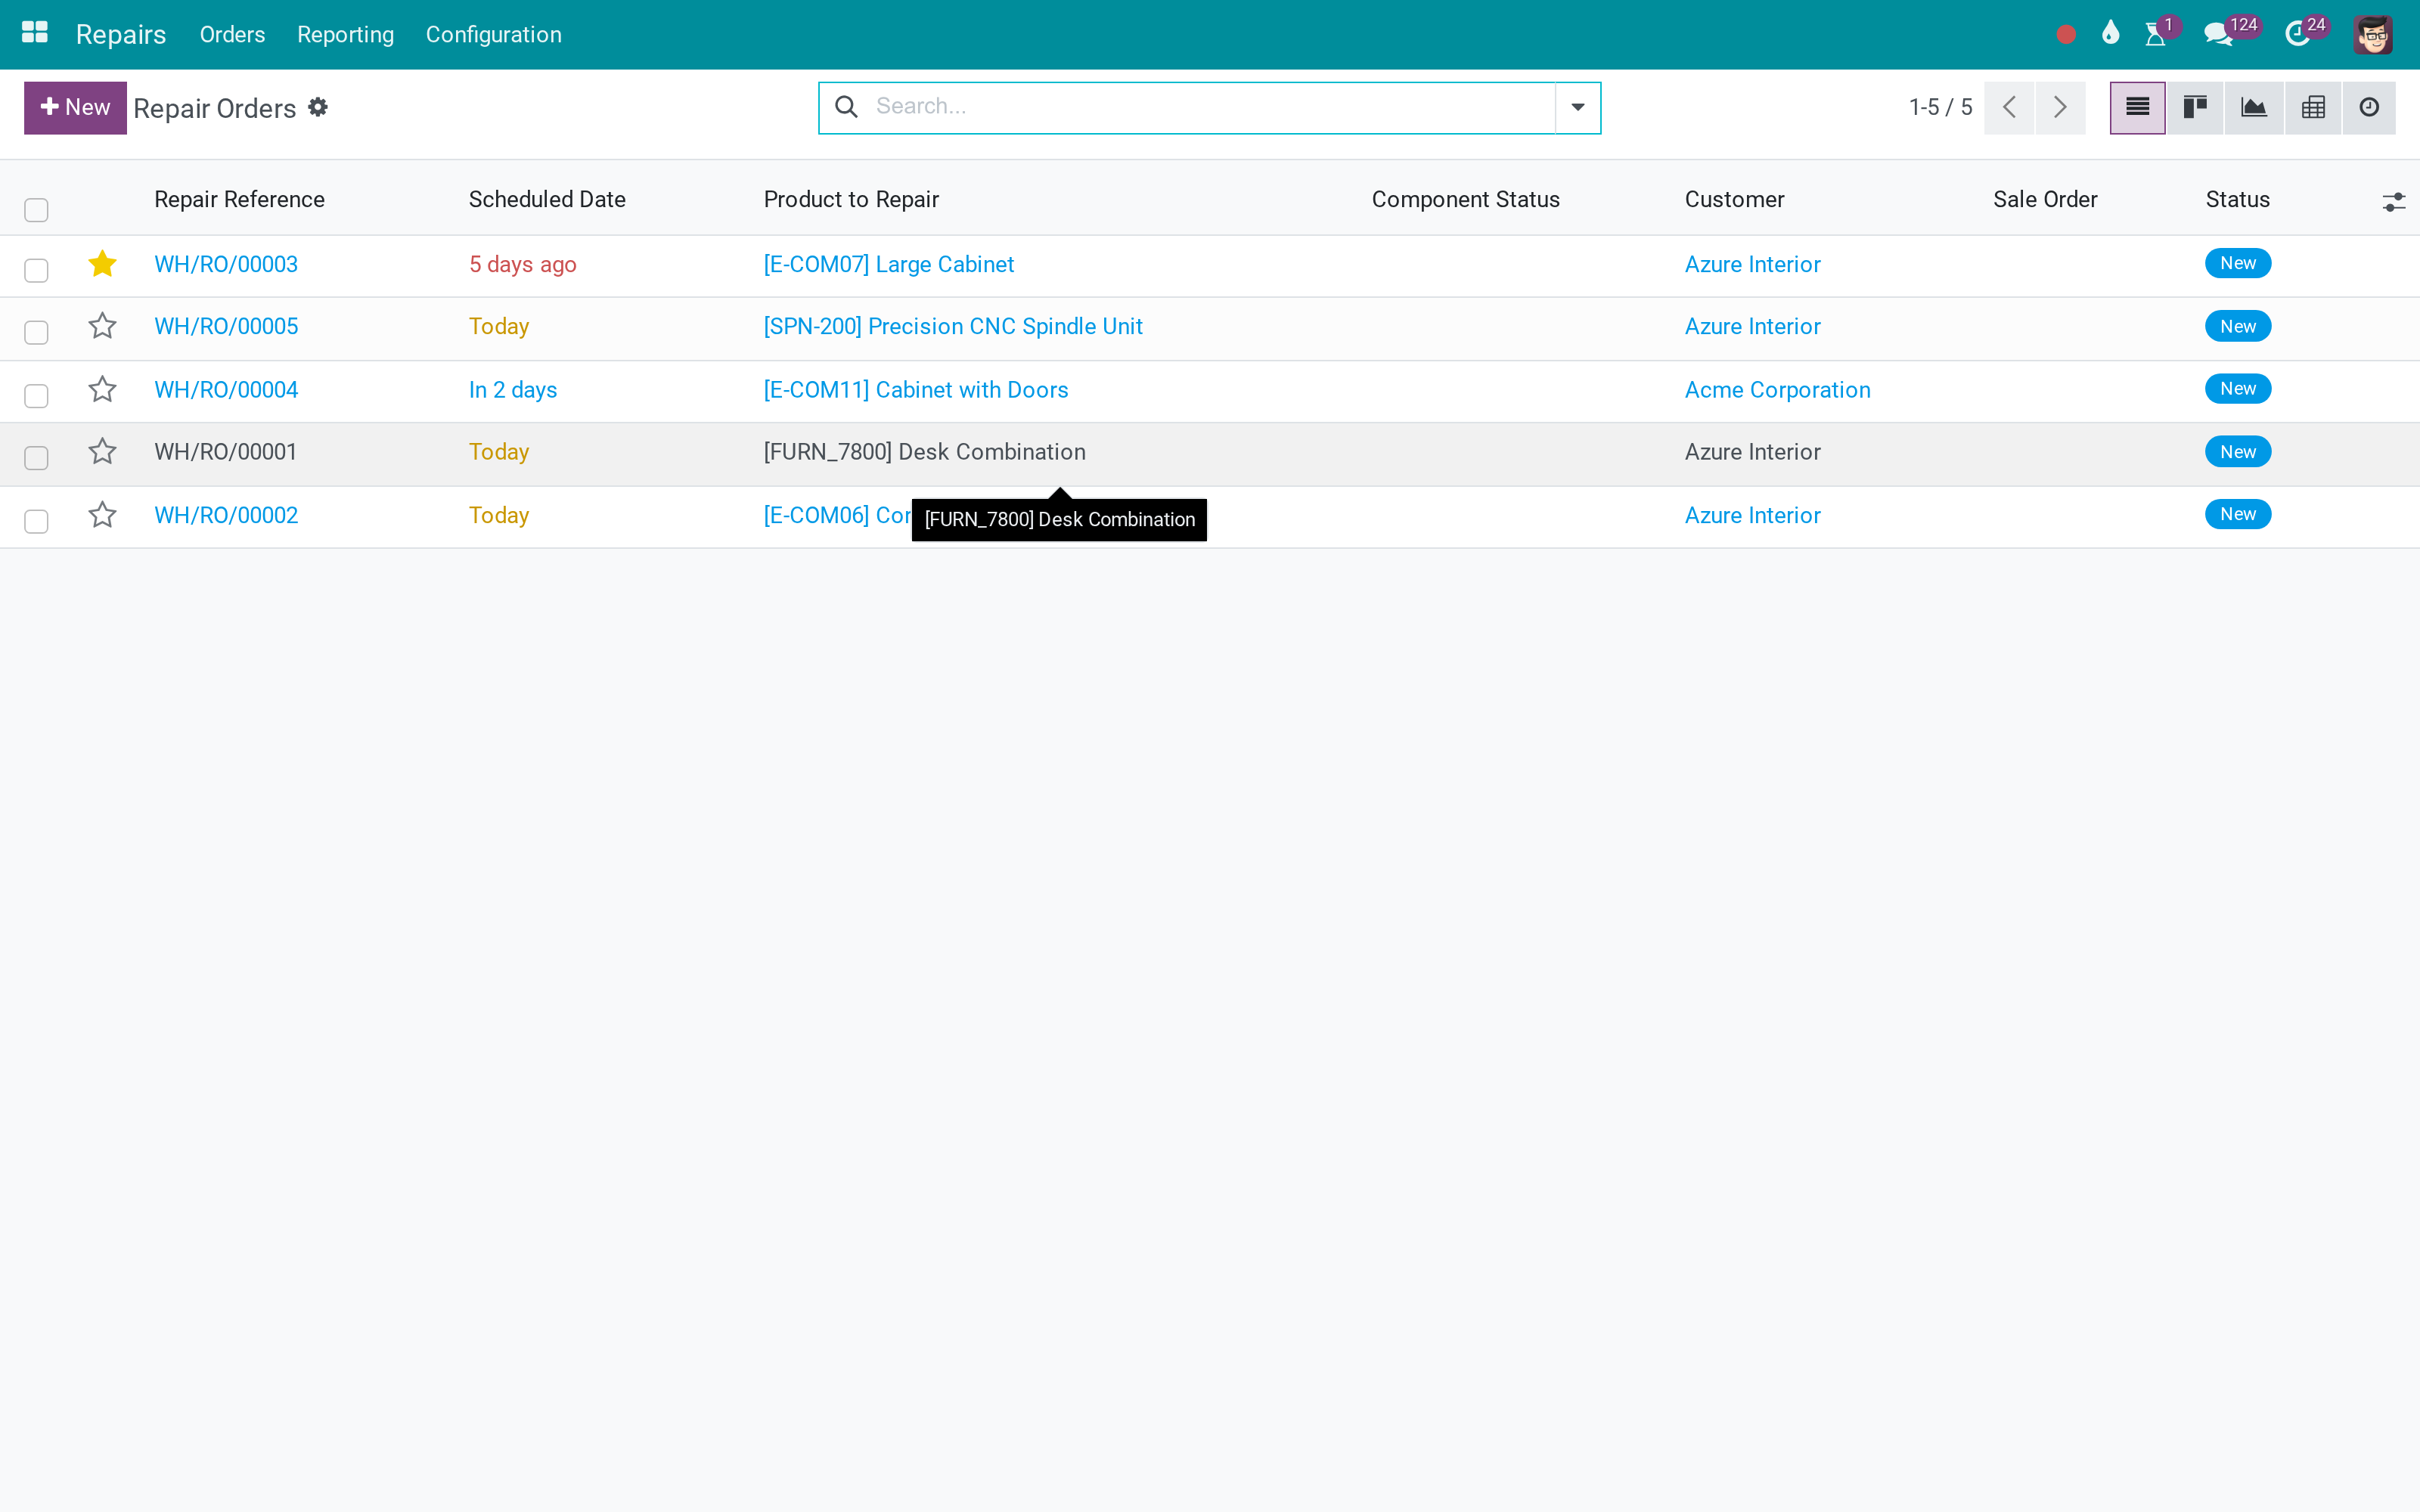
Task: Click the search magnifier icon
Action: pos(846,107)
